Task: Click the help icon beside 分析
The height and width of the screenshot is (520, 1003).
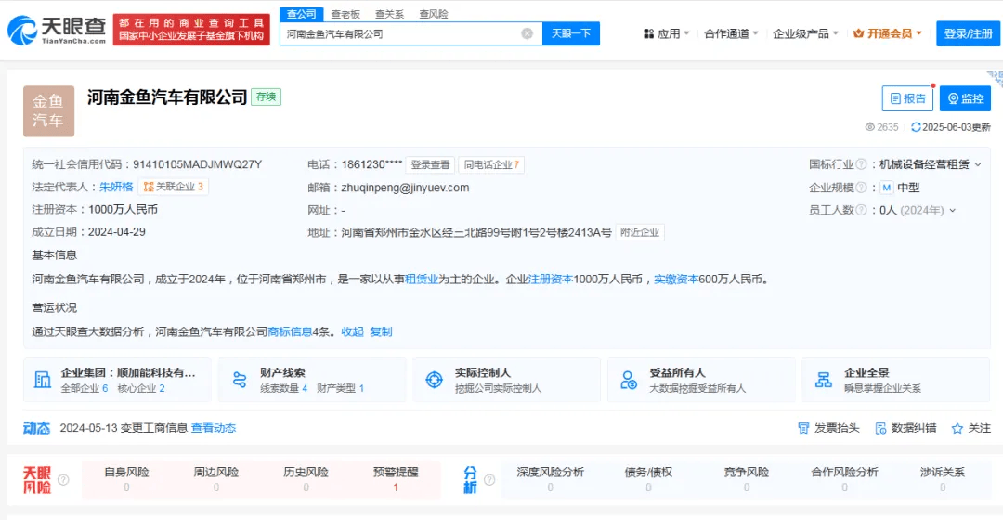Action: click(x=489, y=480)
